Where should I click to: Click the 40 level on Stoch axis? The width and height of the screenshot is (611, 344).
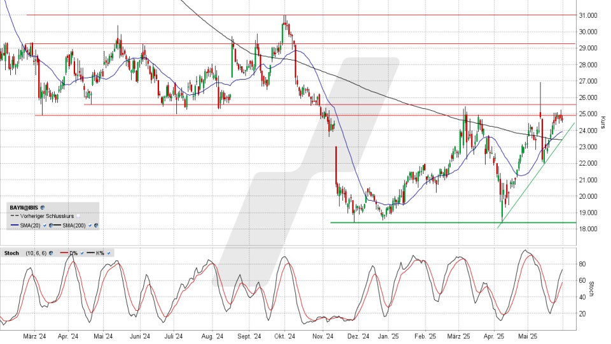click(x=582, y=297)
